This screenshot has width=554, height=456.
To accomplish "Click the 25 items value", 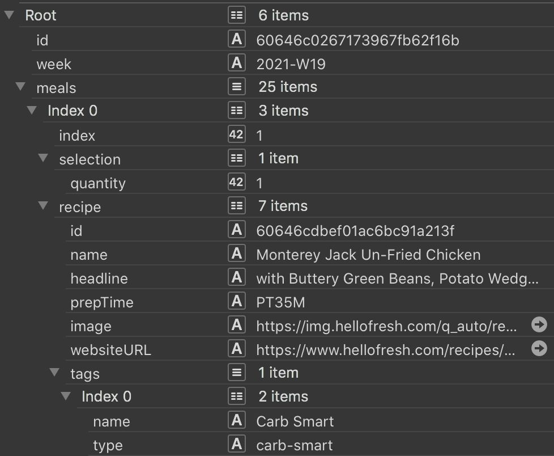I will click(288, 87).
